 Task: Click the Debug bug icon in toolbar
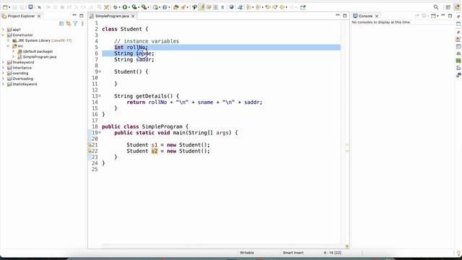click(x=115, y=7)
